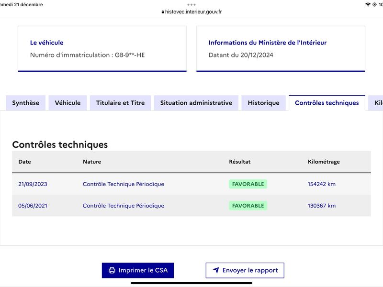Image resolution: width=383 pixels, height=287 pixels.
Task: Tap the orientation lock icon in status bar
Action: pos(374,4)
